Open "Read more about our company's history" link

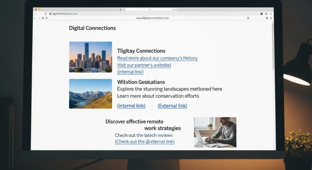(157, 58)
